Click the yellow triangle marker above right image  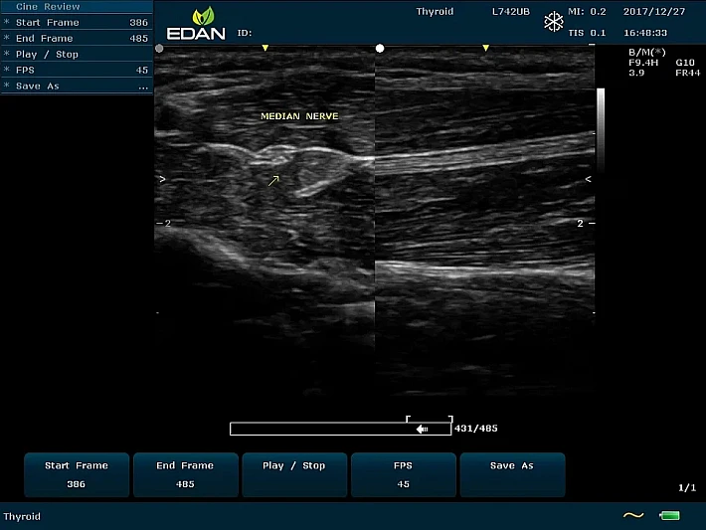[x=485, y=48]
